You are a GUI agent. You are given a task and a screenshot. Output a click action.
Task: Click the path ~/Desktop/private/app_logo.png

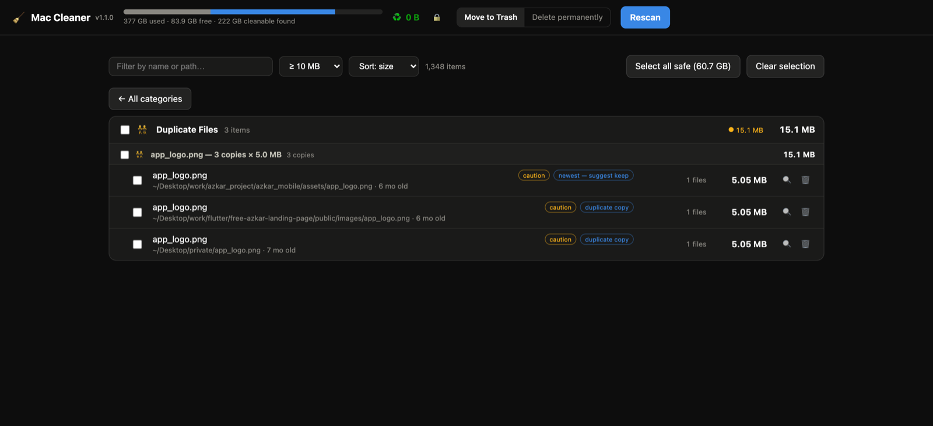point(206,251)
